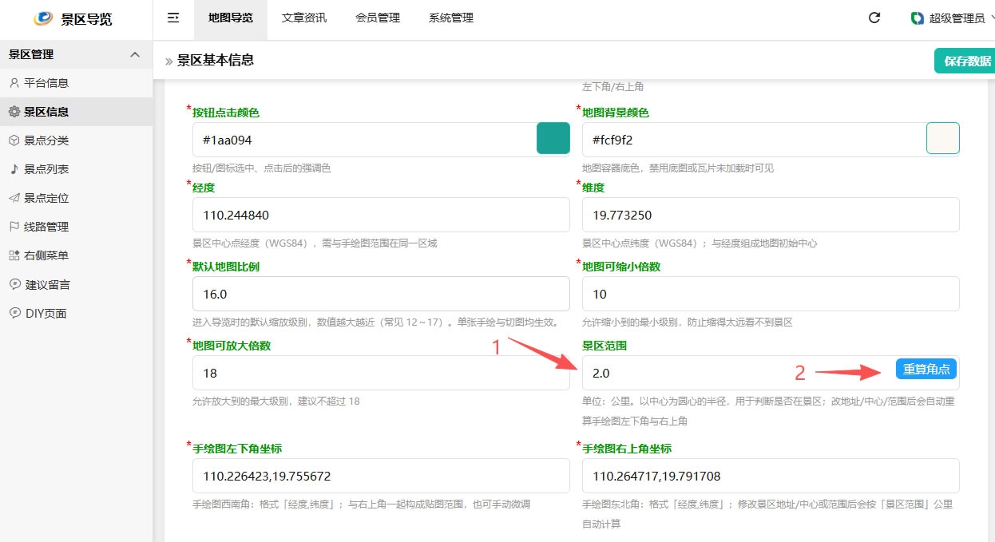Click the 经度 input field

coord(381,215)
